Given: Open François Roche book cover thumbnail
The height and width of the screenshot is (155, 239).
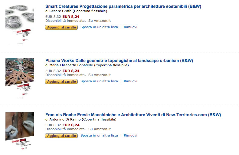Looking at the screenshot, I should (20, 130).
